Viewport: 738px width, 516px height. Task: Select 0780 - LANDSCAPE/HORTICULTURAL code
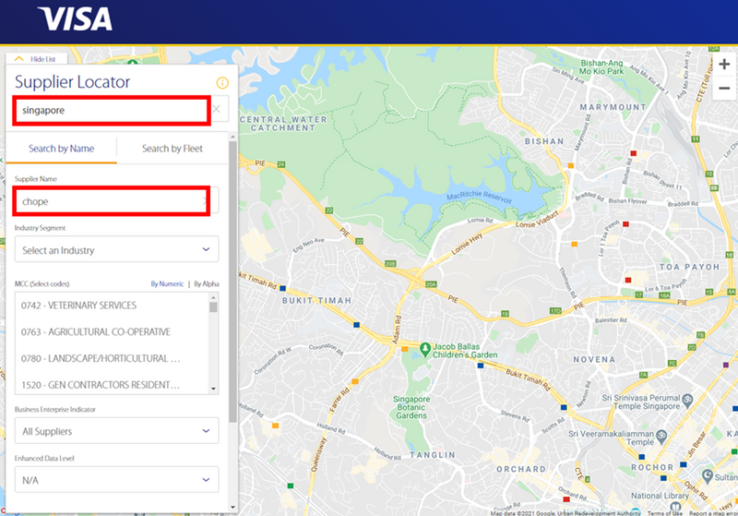point(101,359)
